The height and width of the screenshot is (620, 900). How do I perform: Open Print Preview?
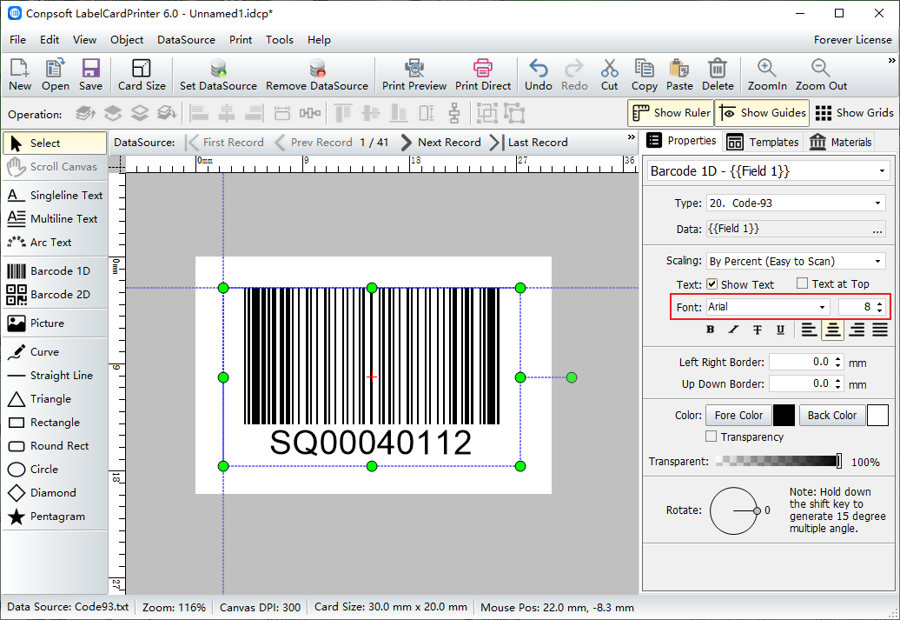[x=414, y=75]
